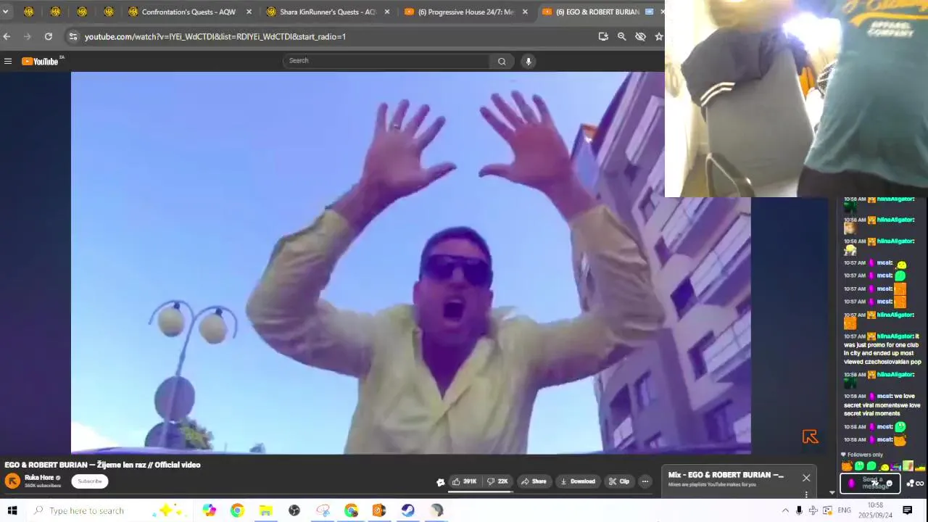The height and width of the screenshot is (522, 928).
Task: Open the Windows Start menu
Action: (12, 510)
